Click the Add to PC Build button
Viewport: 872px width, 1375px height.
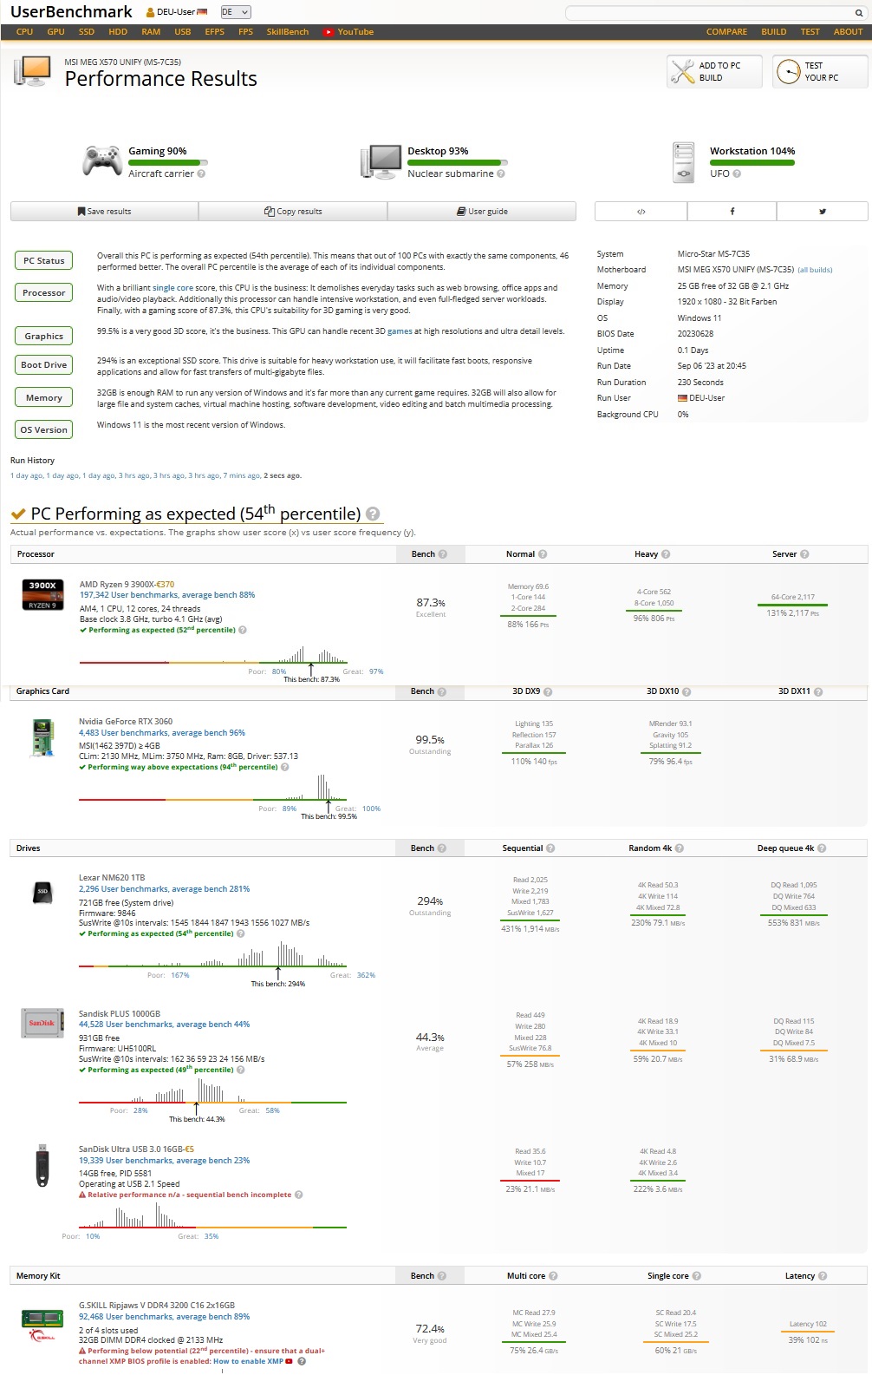coord(714,71)
